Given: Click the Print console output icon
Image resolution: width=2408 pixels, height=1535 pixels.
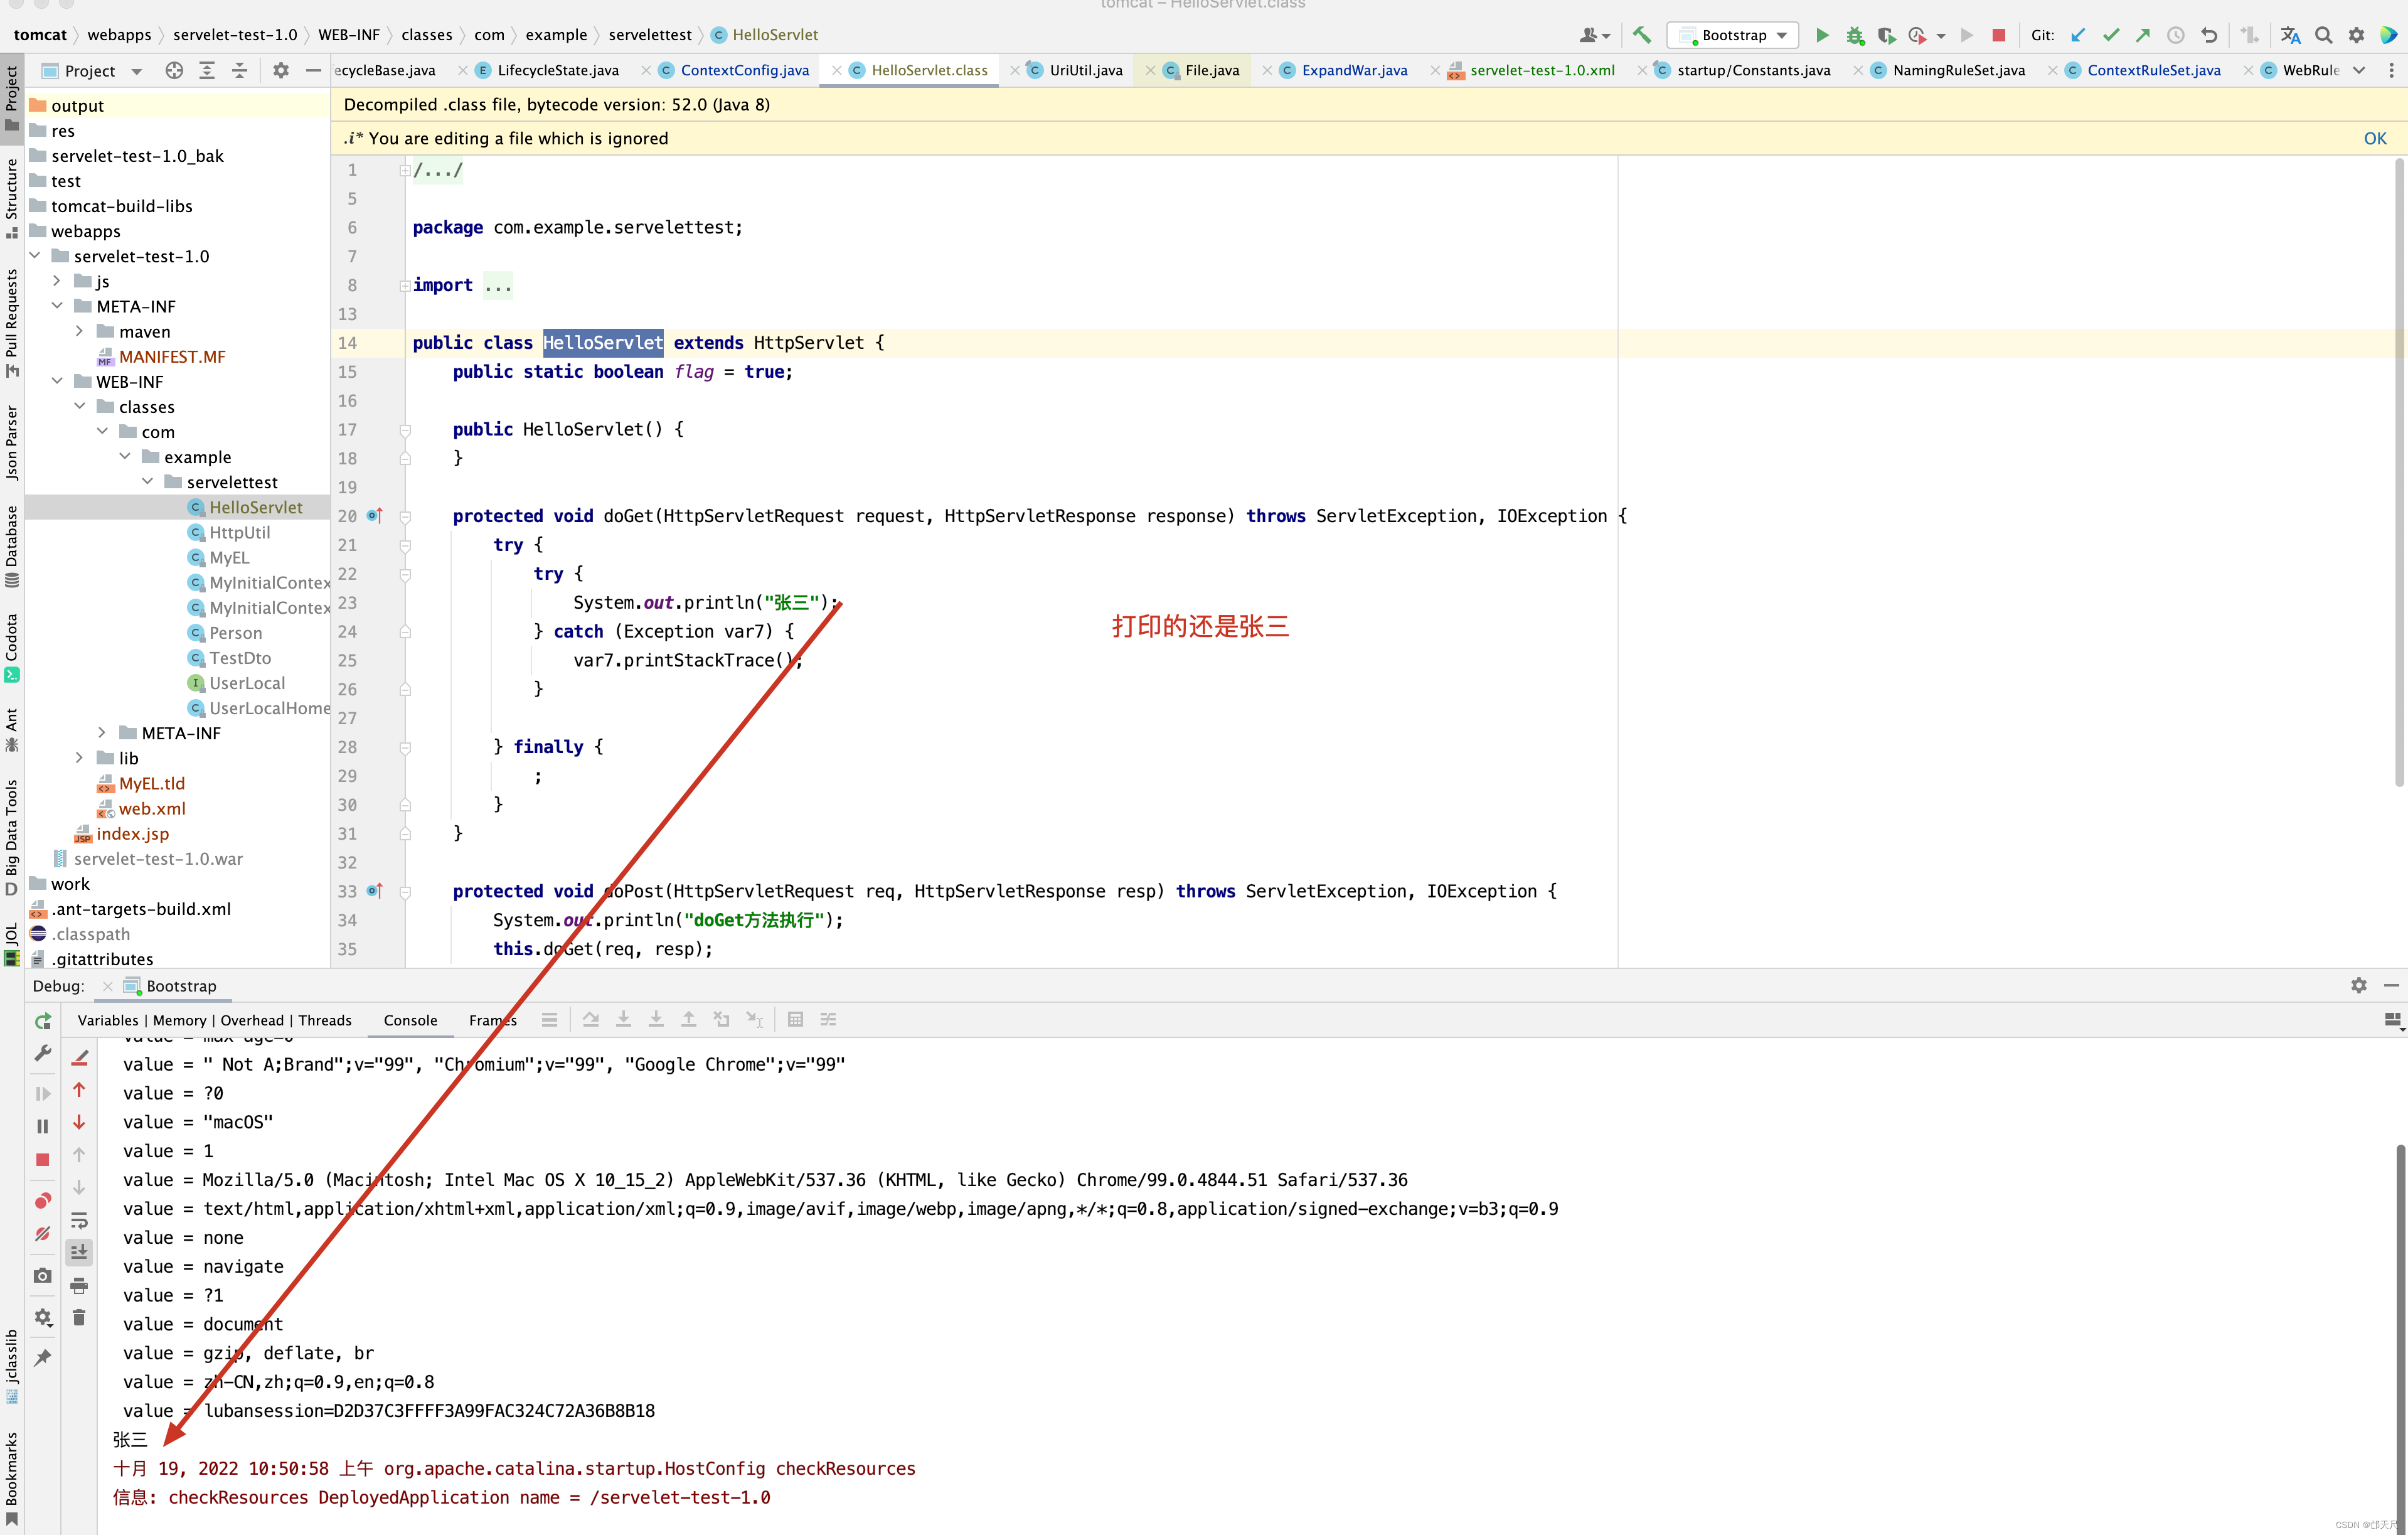Looking at the screenshot, I should click(79, 1285).
